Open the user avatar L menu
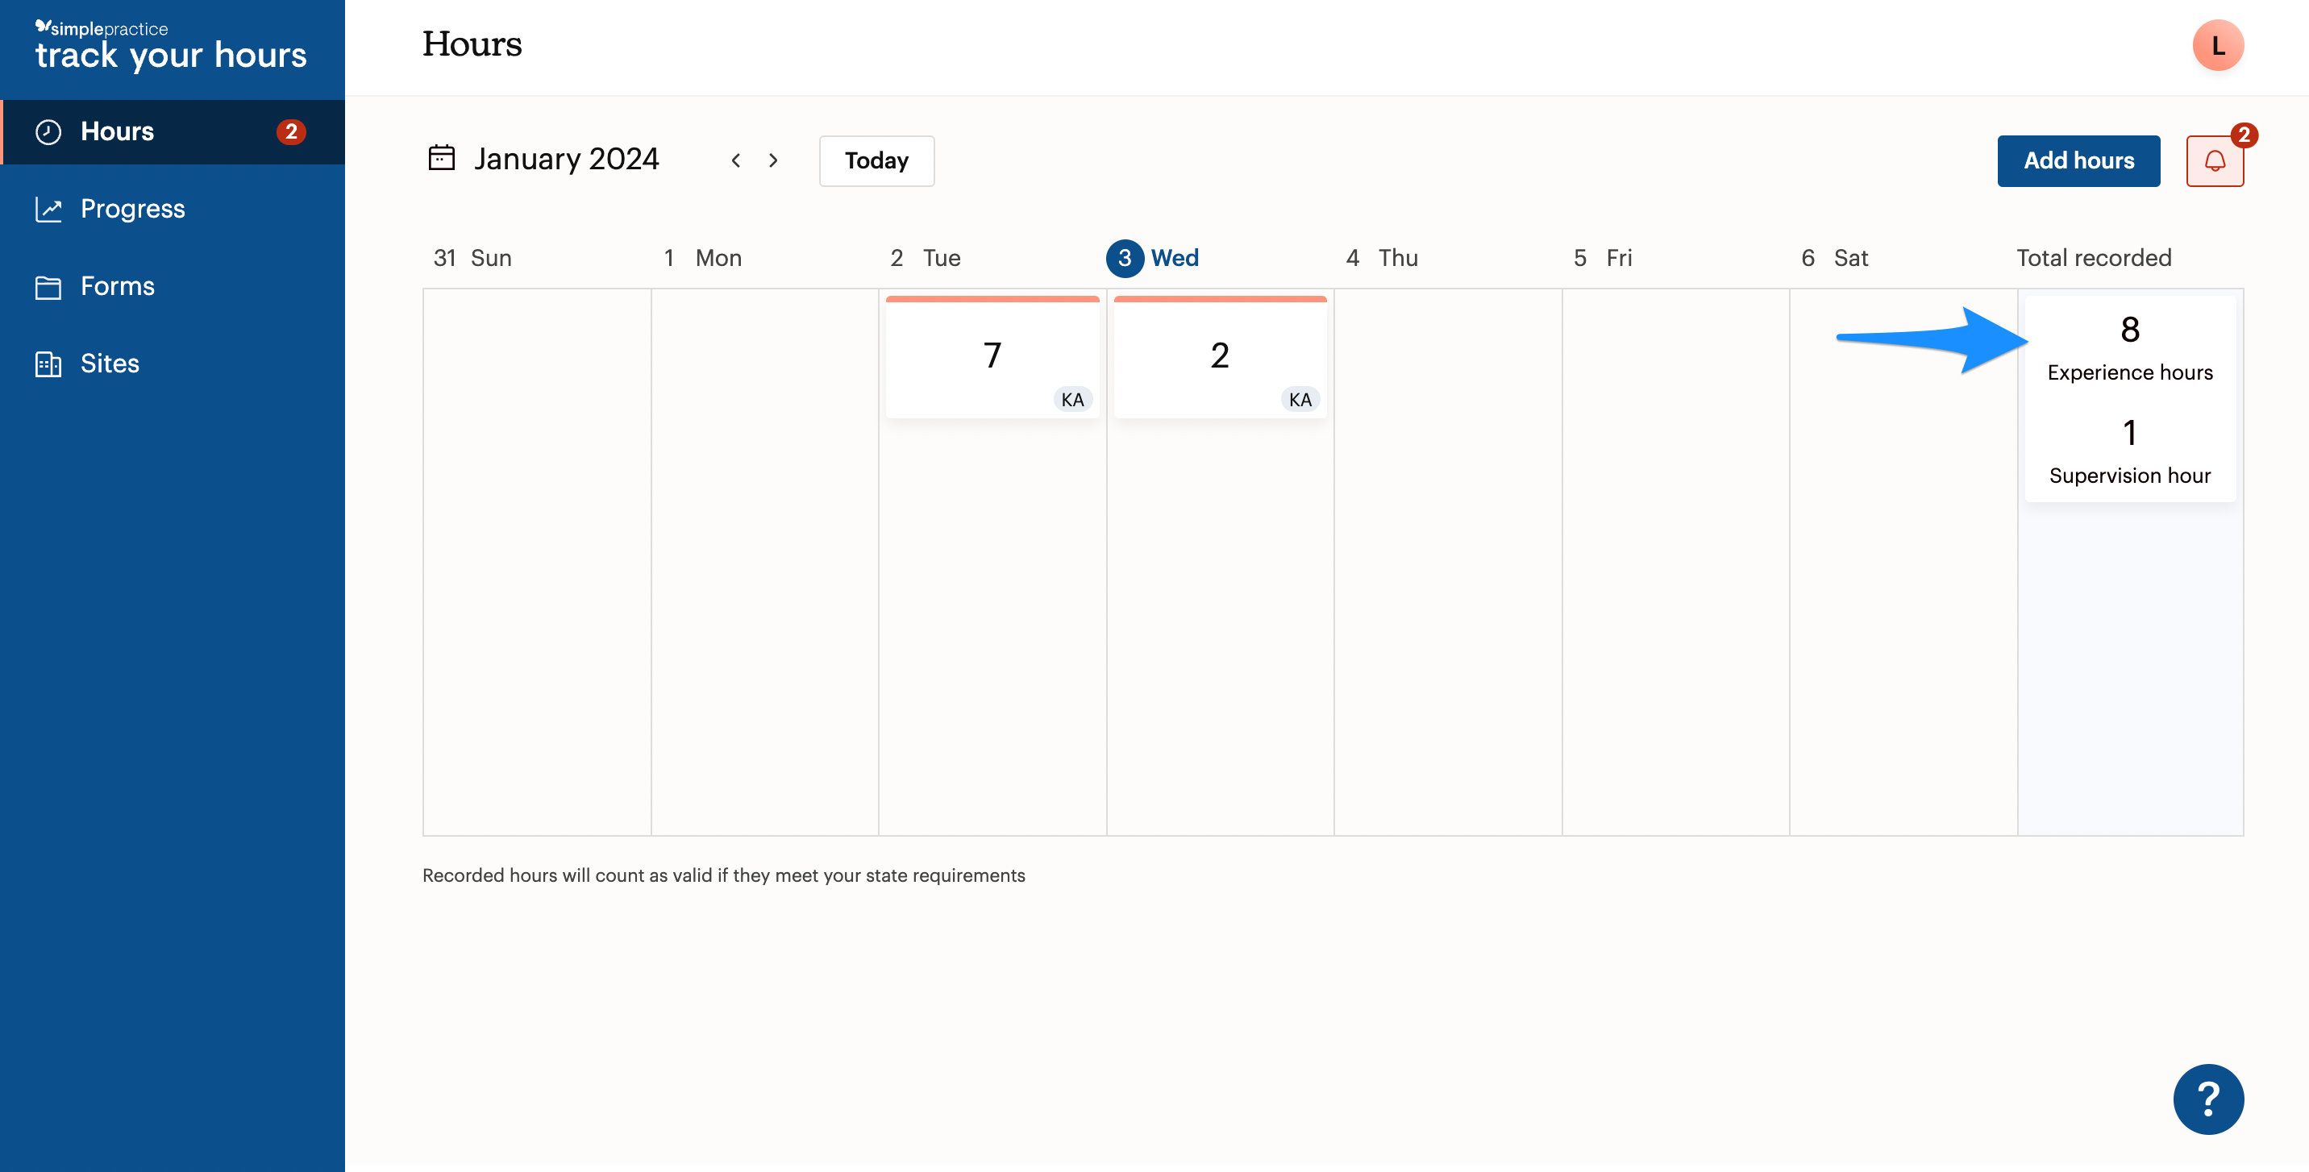 [2218, 45]
